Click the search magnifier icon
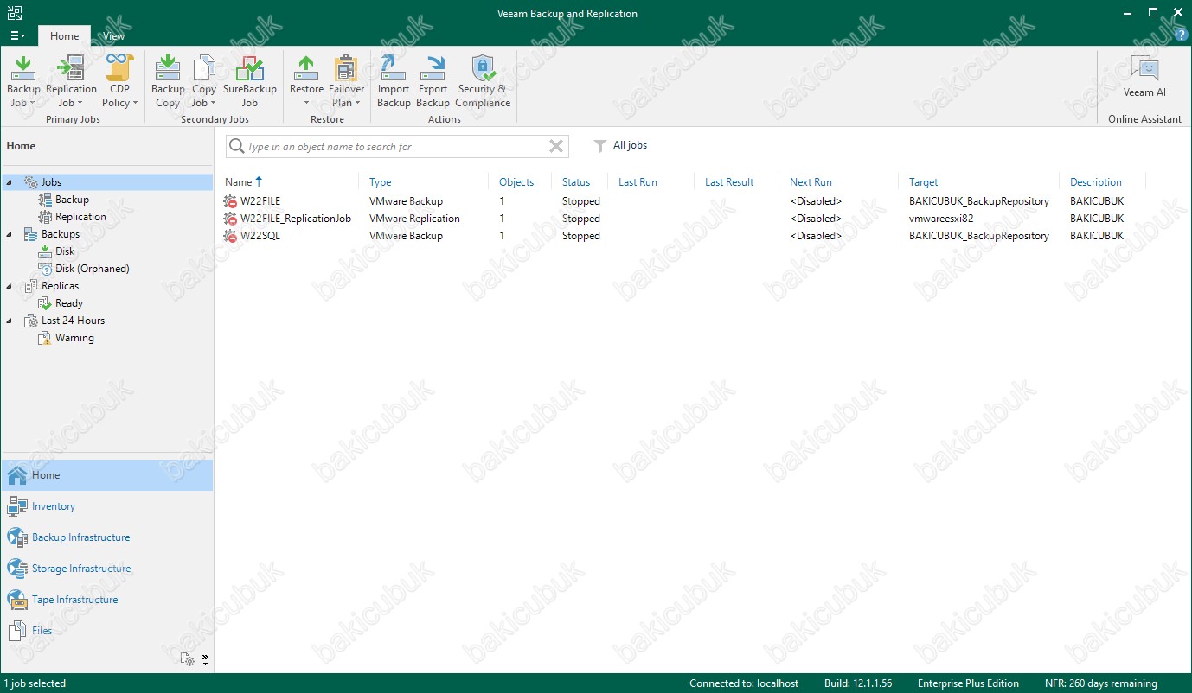 coord(236,147)
